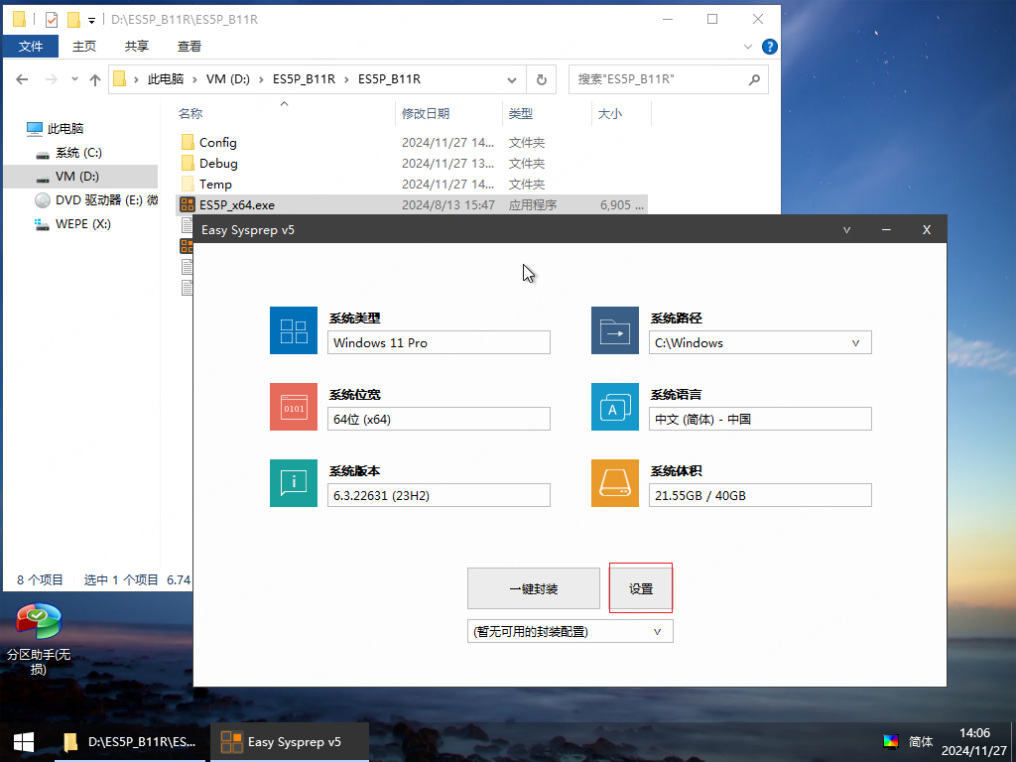Select the ES5P_x64.exe application file

coord(412,205)
